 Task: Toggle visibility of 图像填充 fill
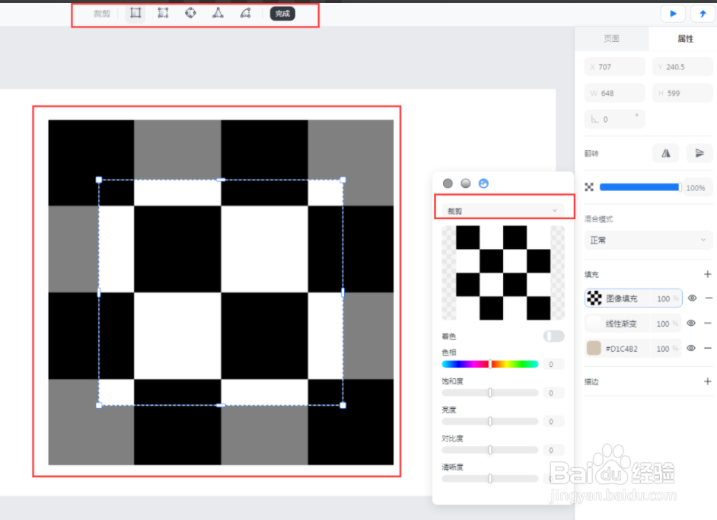pos(693,298)
